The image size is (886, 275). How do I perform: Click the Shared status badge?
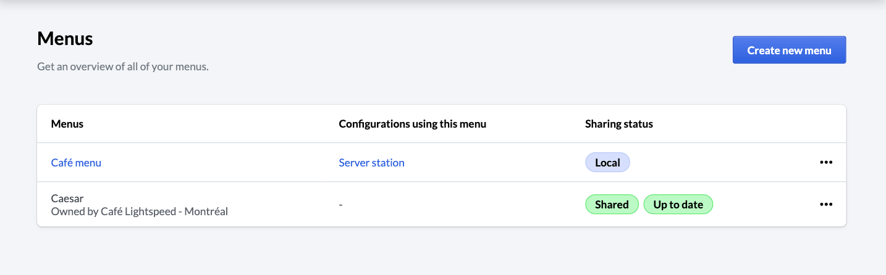[612, 205]
